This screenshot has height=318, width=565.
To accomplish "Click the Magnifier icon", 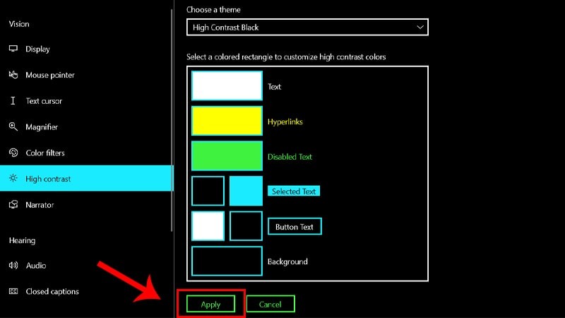I will coord(13,126).
